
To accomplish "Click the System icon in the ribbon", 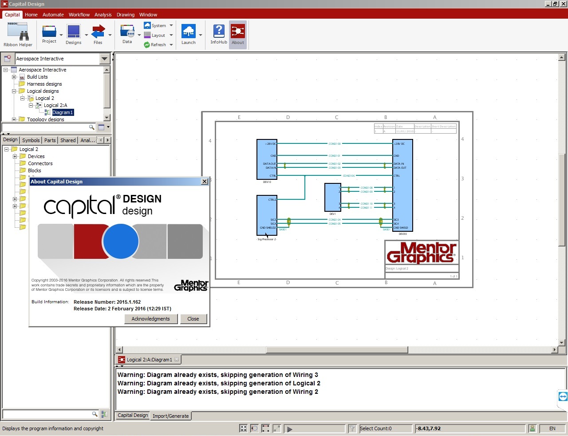I will 147,25.
